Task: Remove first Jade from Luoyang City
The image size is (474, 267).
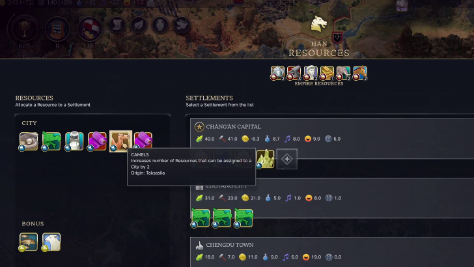Action: pos(201,218)
